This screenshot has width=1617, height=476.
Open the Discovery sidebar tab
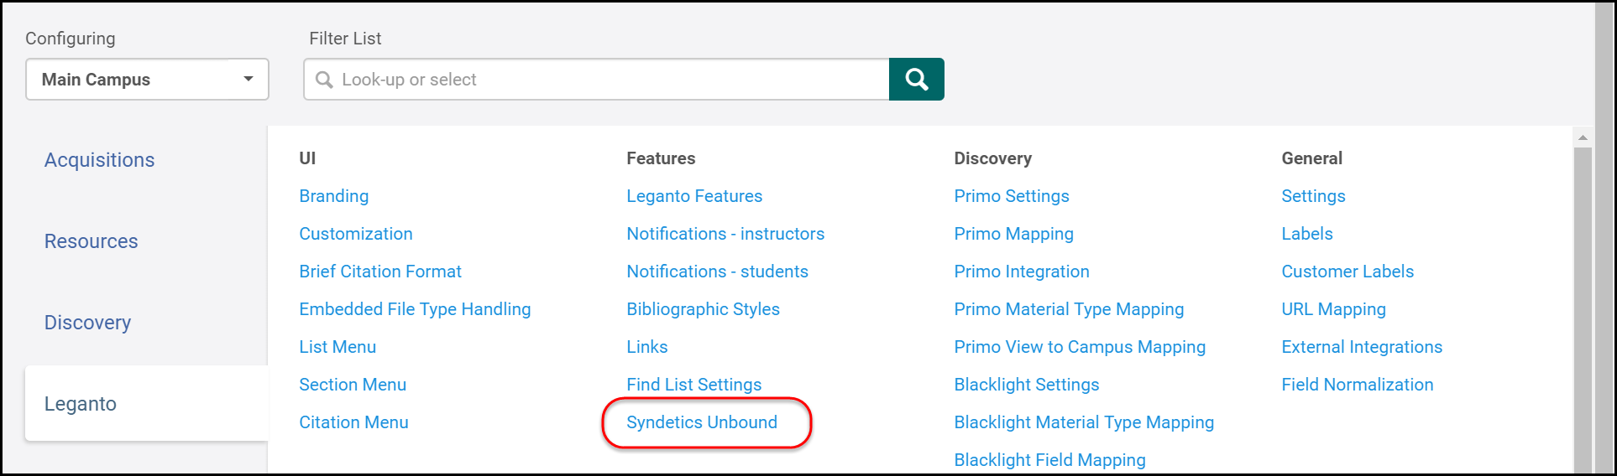click(87, 323)
